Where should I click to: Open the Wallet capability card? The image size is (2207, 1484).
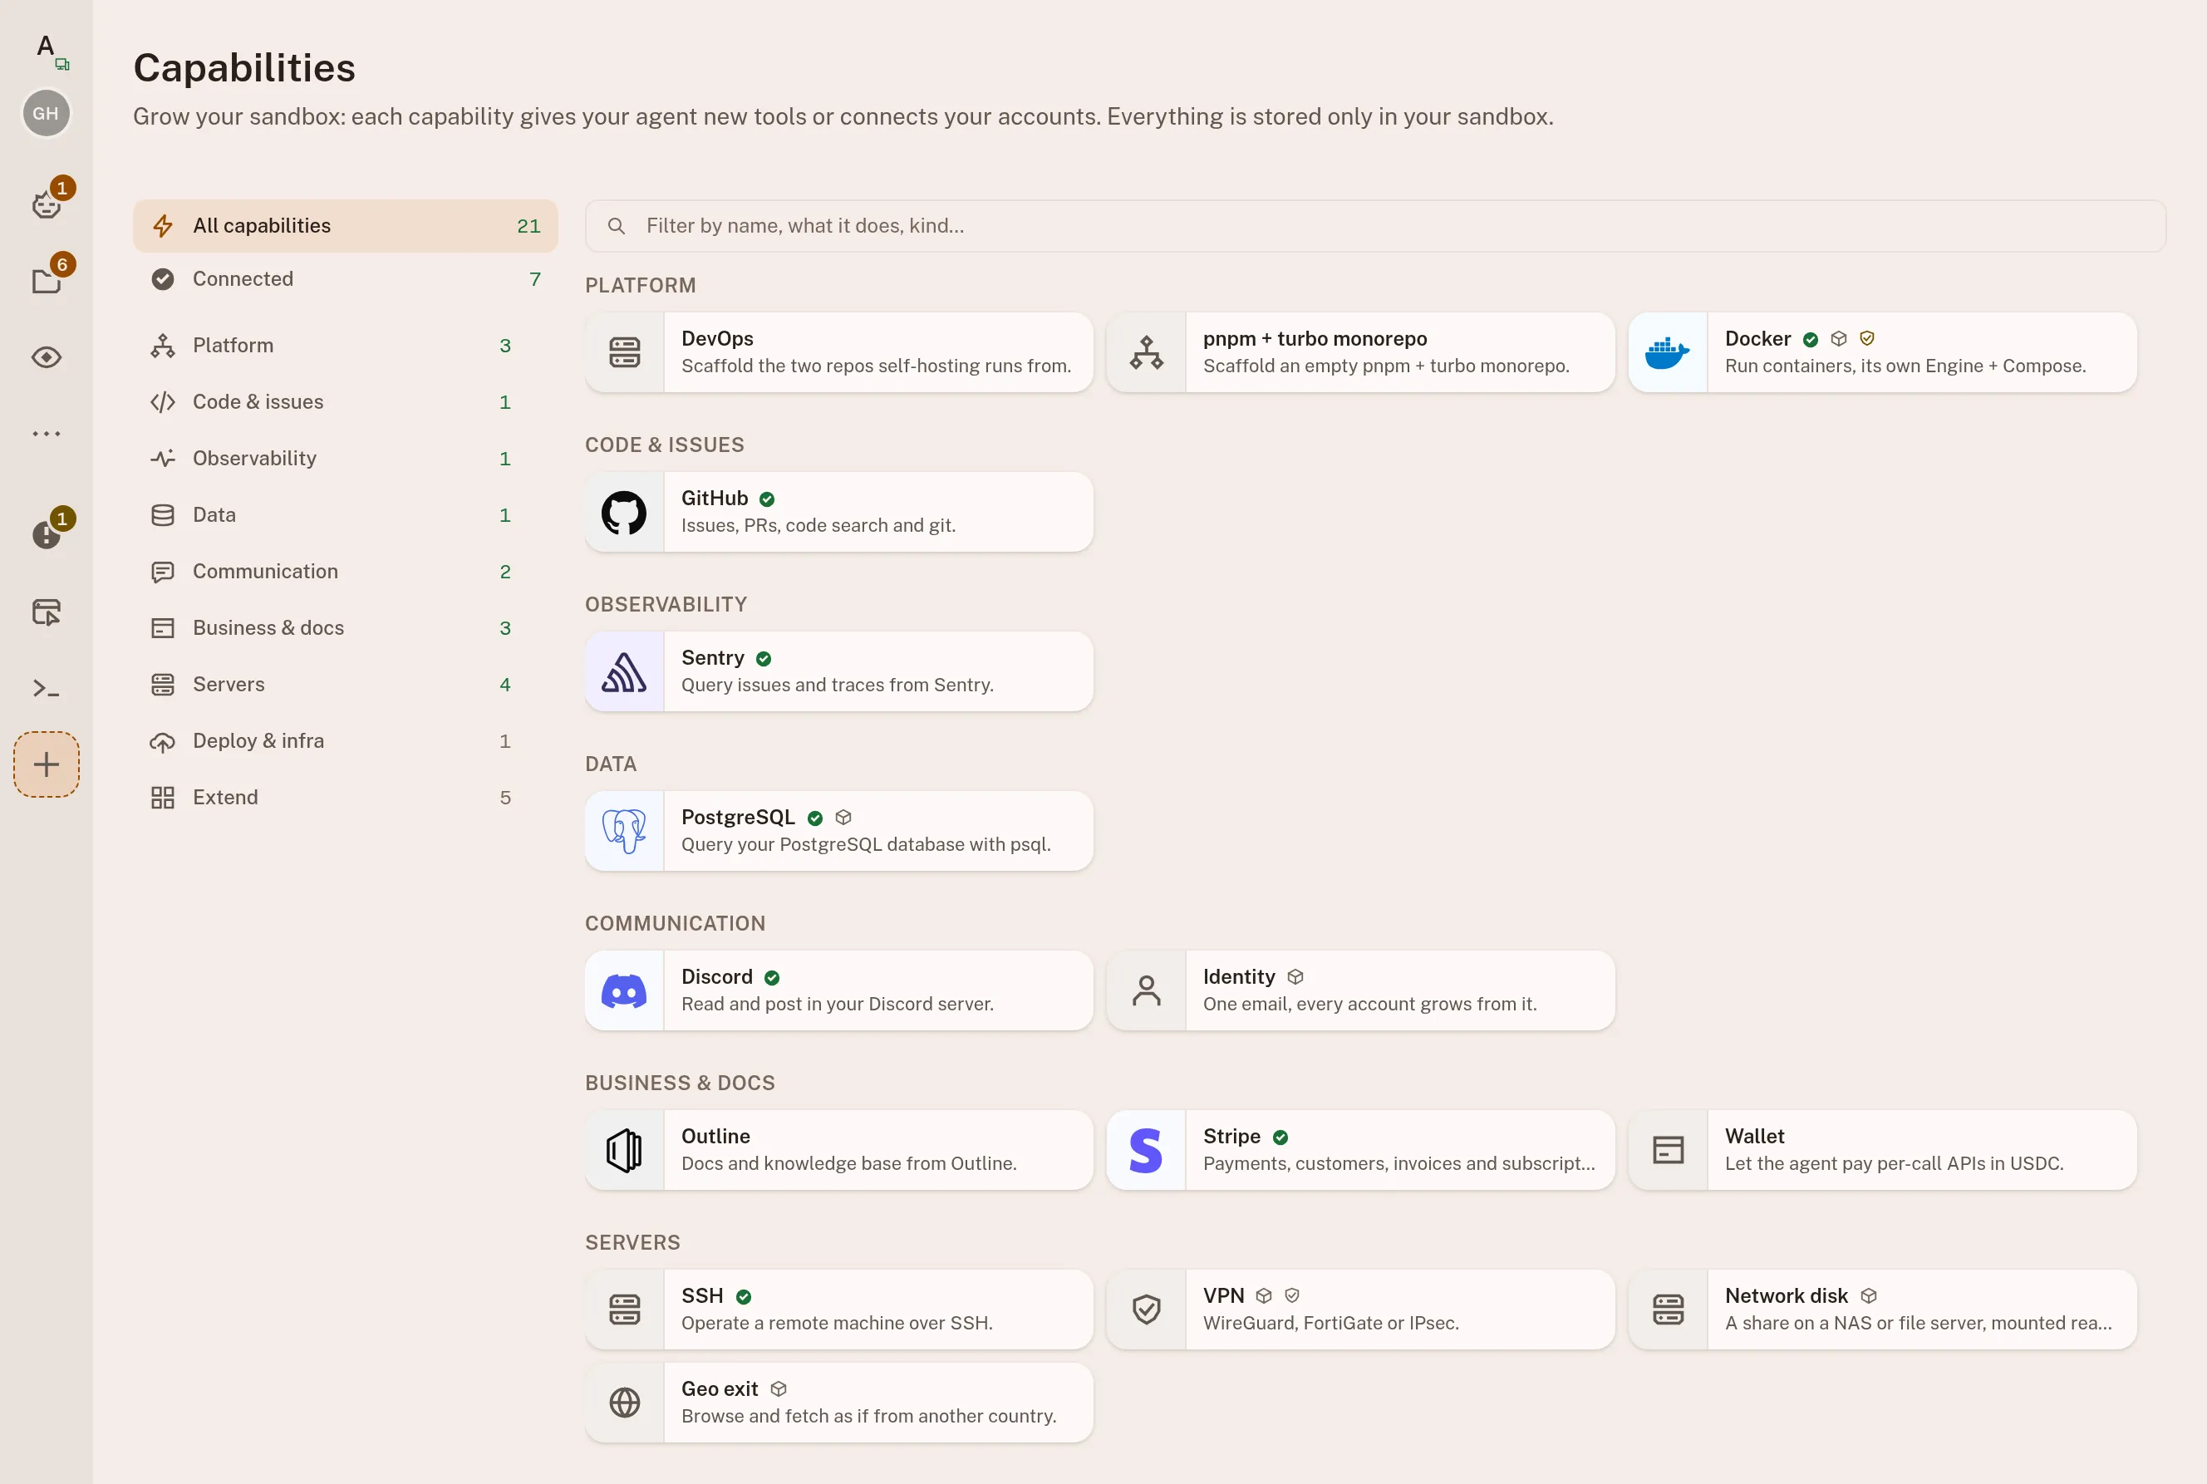tap(1882, 1151)
